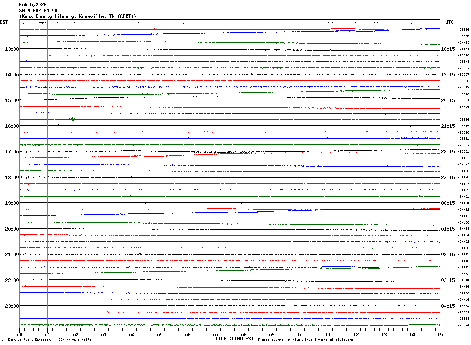Click the 23:15 UTC time label

[448, 178]
